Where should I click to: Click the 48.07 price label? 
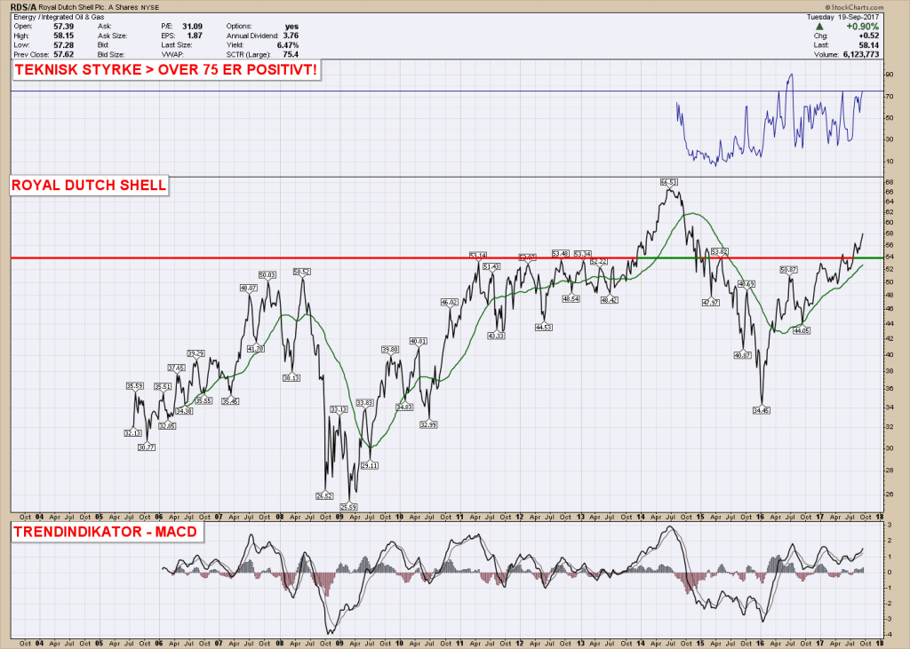pos(249,288)
